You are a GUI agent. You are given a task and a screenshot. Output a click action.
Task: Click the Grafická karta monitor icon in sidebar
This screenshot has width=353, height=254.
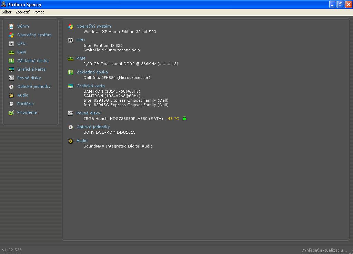11,69
